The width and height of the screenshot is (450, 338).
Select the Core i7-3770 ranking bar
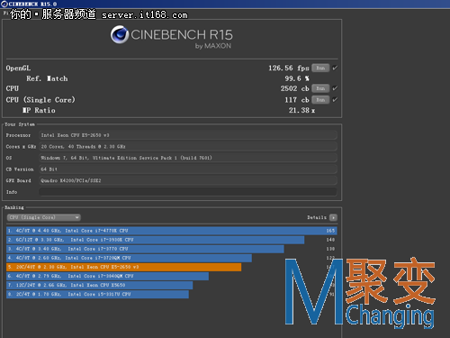click(145, 249)
